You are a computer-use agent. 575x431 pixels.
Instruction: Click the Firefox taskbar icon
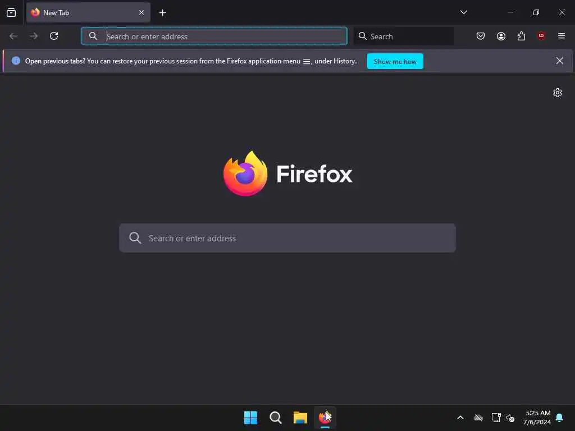(325, 418)
